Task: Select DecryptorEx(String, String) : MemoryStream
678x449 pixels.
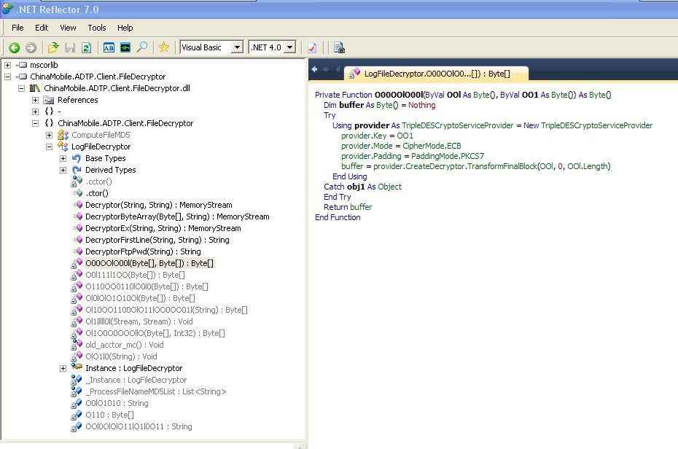Action: (x=163, y=228)
